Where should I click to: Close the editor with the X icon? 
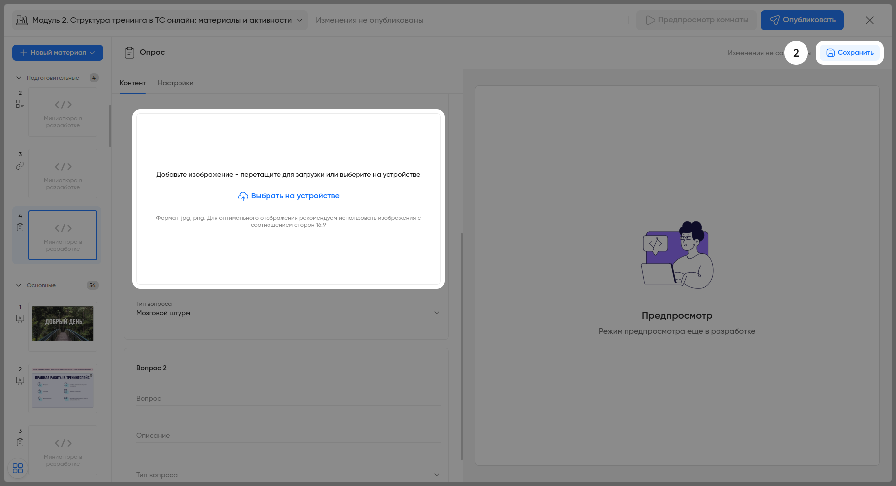[869, 20]
